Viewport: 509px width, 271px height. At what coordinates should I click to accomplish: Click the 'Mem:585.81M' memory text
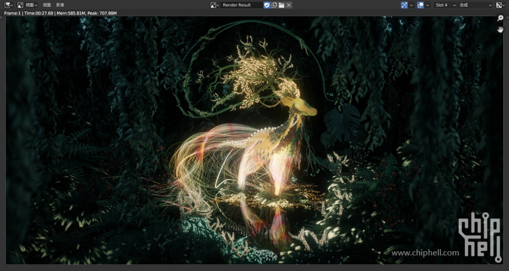(71, 13)
